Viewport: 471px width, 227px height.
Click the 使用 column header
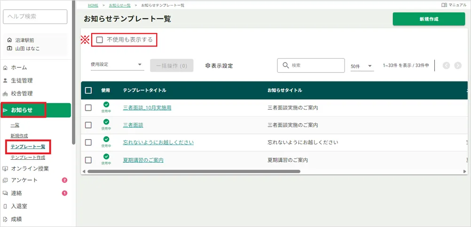coord(106,90)
